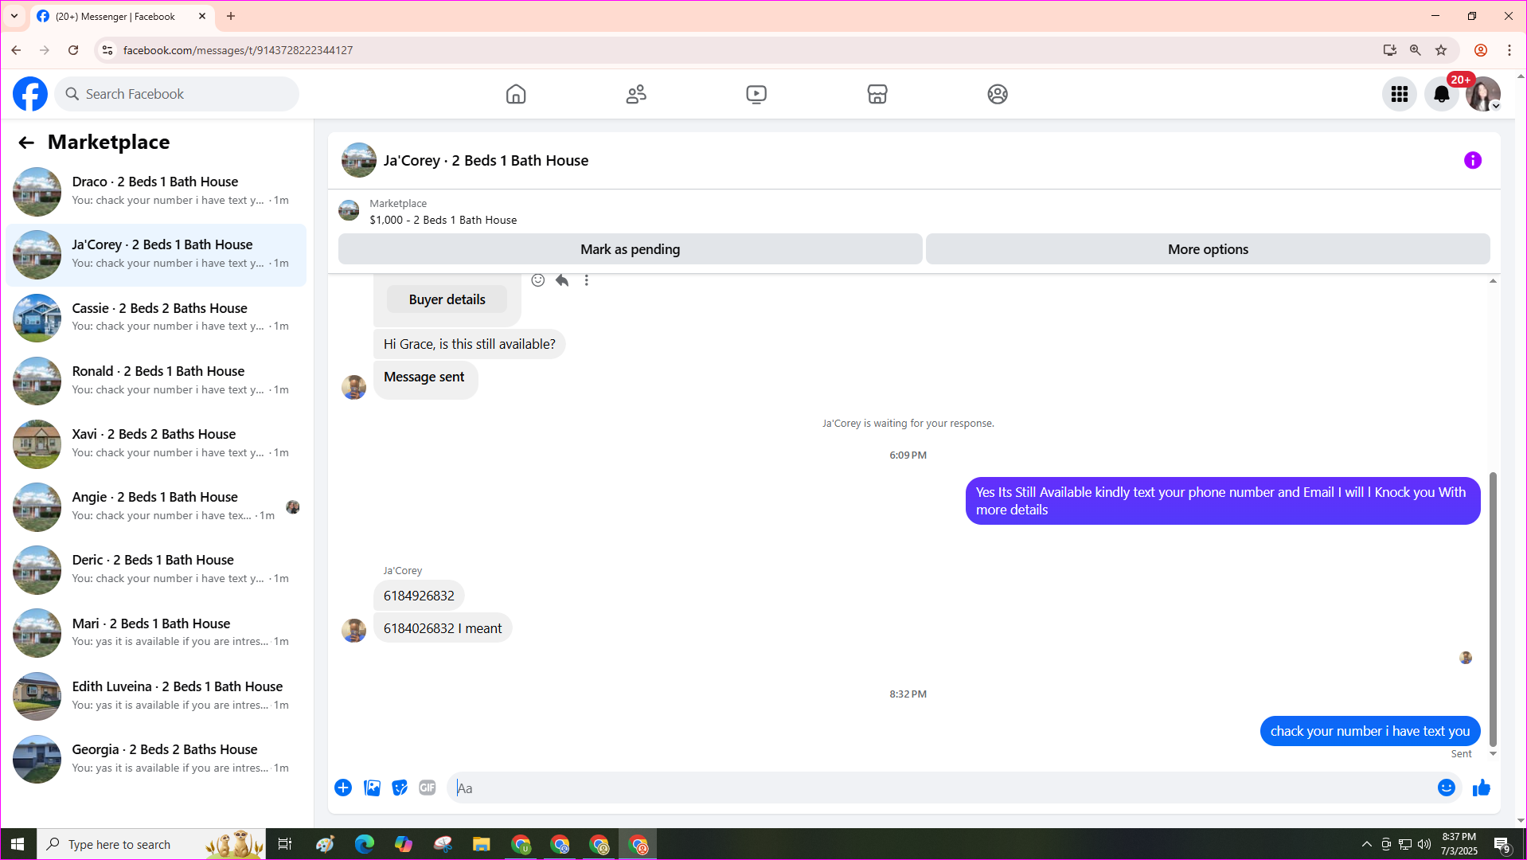This screenshot has height=860, width=1527.
Task: Click the 6184026832 I meant message
Action: pos(443,628)
